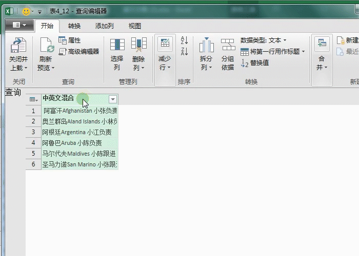Click the Close & Load (关闭并上载) icon
Image resolution: width=359 pixels, height=256 pixels.
(x=18, y=45)
